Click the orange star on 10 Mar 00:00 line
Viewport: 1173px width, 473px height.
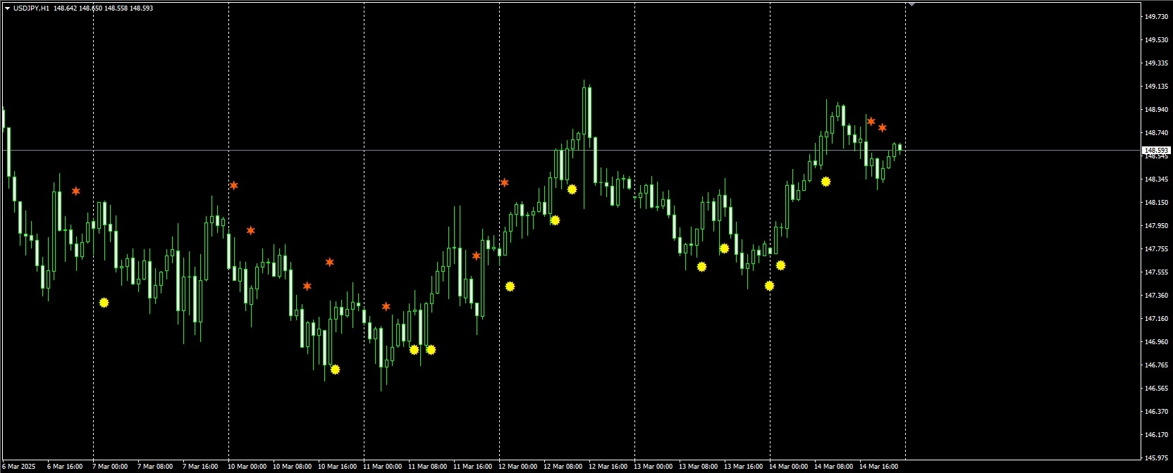click(234, 185)
